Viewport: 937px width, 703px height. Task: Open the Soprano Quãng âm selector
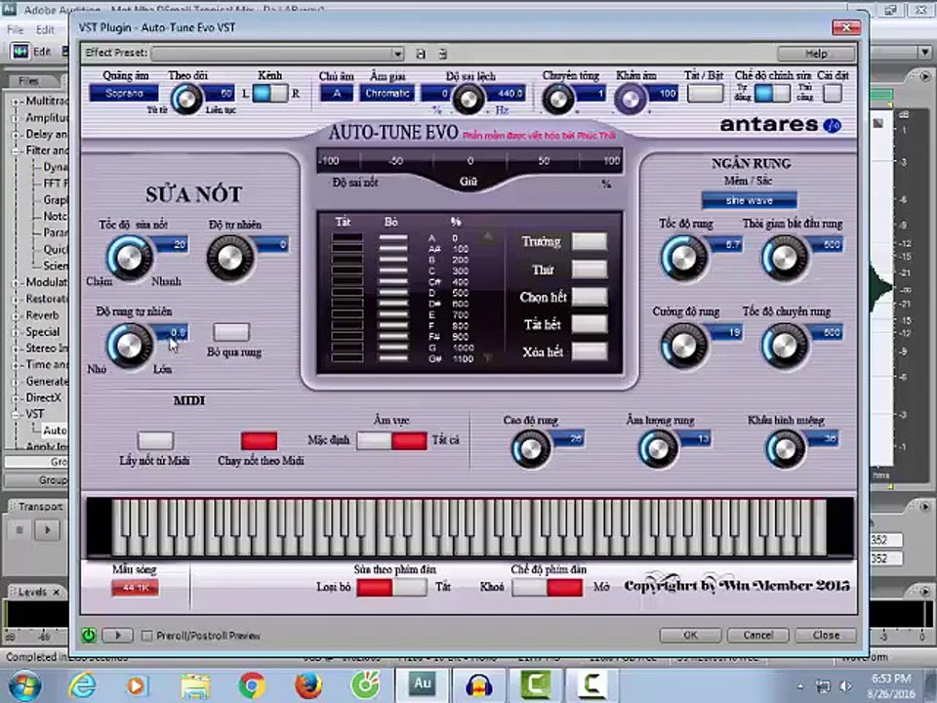124,94
